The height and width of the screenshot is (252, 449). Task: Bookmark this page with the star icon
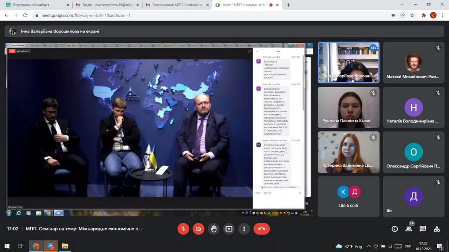coord(412,15)
